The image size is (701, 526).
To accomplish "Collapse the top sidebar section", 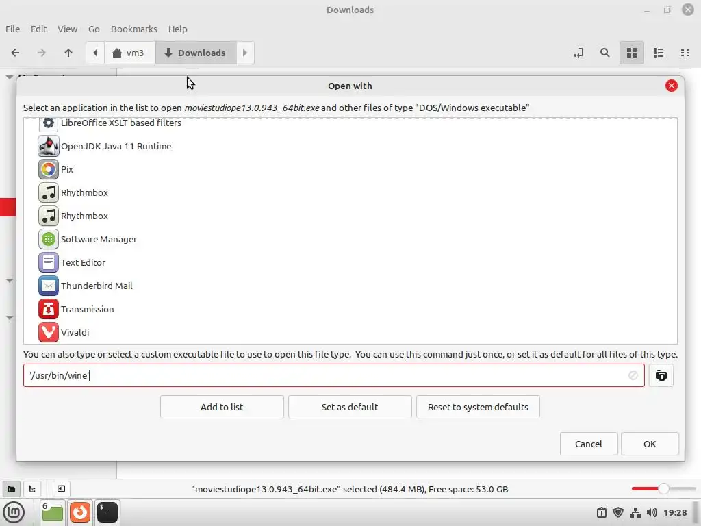I will click(9, 77).
